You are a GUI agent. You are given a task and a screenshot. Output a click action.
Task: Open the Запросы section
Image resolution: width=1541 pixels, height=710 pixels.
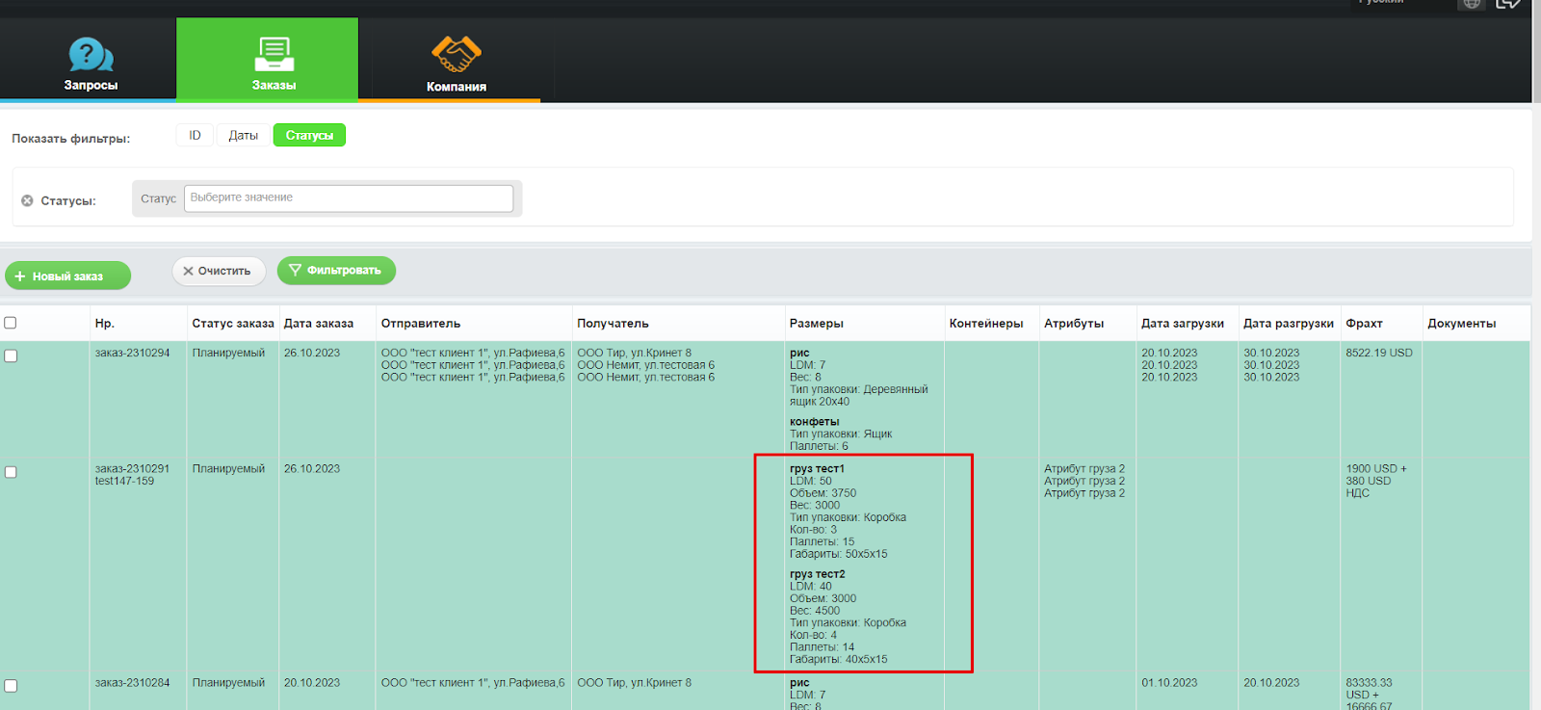point(91,60)
